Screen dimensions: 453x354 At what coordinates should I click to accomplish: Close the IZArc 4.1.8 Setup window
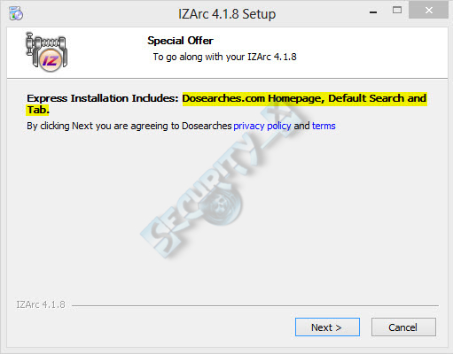428,11
